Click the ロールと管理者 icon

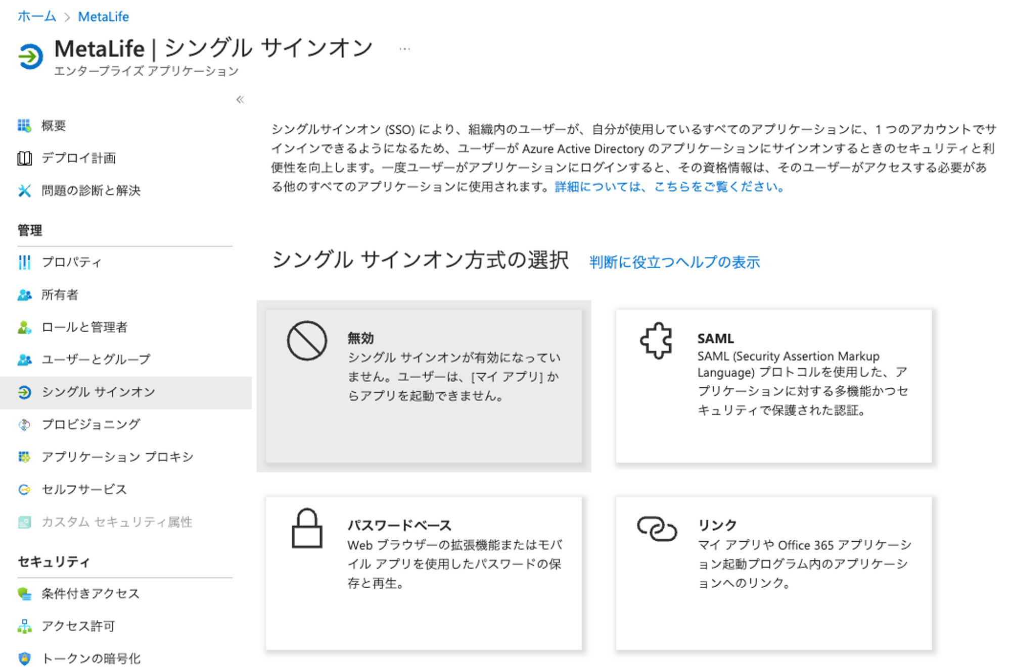pos(24,327)
